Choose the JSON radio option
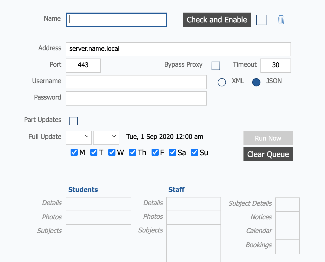Viewport: 325px width, 262px height. (256, 82)
